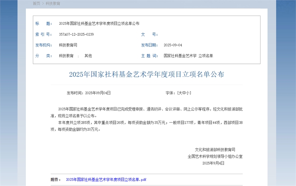The image size is (296, 186).
Task: Click 科技教育 in the 分类 row
Action: (66, 56)
